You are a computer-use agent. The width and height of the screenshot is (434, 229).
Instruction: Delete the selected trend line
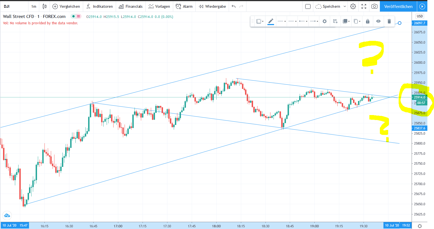click(389, 21)
